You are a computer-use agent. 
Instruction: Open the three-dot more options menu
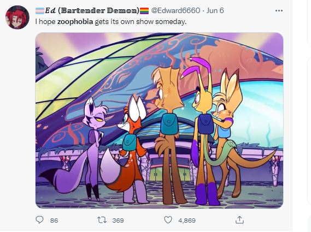(x=279, y=11)
